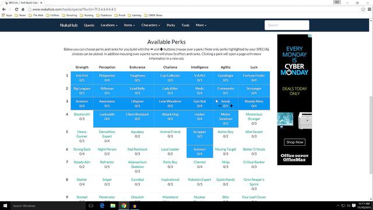This screenshot has width=373, height=210.
Task: Go to the NukaHub home logo
Action: coord(69,25)
